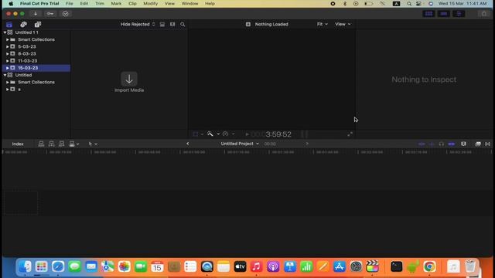Toggle the browser layout button
The image size is (495, 278).
point(428,14)
